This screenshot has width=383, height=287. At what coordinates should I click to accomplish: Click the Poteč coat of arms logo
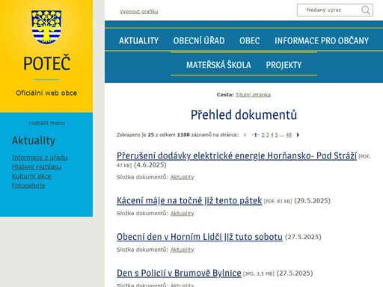click(46, 27)
